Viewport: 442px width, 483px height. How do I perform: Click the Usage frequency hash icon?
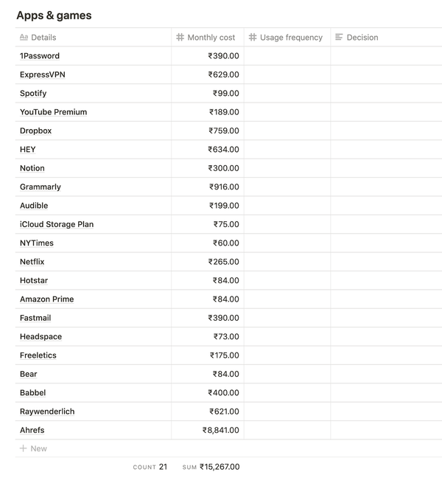(253, 38)
